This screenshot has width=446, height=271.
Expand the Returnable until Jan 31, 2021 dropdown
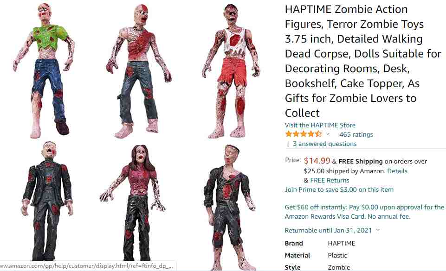pos(378,230)
